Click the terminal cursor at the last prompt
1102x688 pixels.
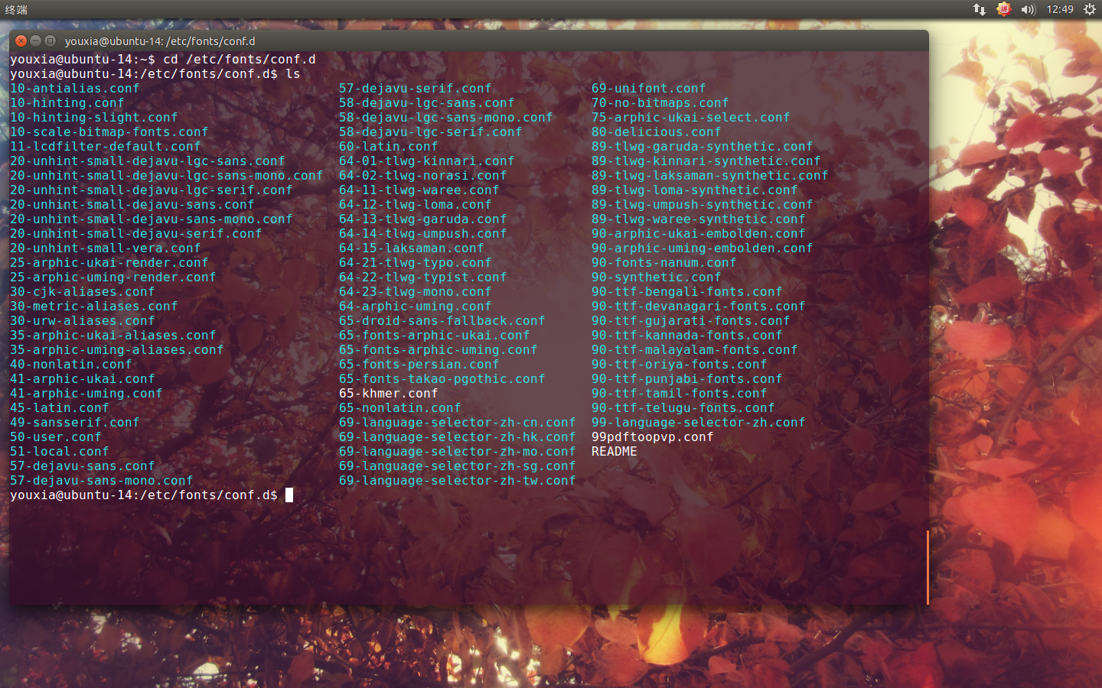point(289,495)
